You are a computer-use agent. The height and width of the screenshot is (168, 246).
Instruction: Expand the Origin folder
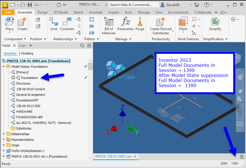click(x=4, y=145)
